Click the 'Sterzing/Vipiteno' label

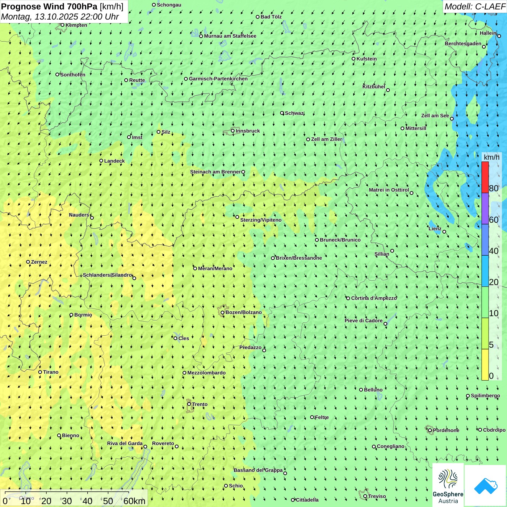(261, 220)
